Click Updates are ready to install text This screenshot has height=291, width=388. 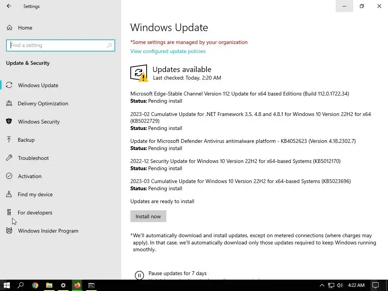pyautogui.click(x=162, y=201)
